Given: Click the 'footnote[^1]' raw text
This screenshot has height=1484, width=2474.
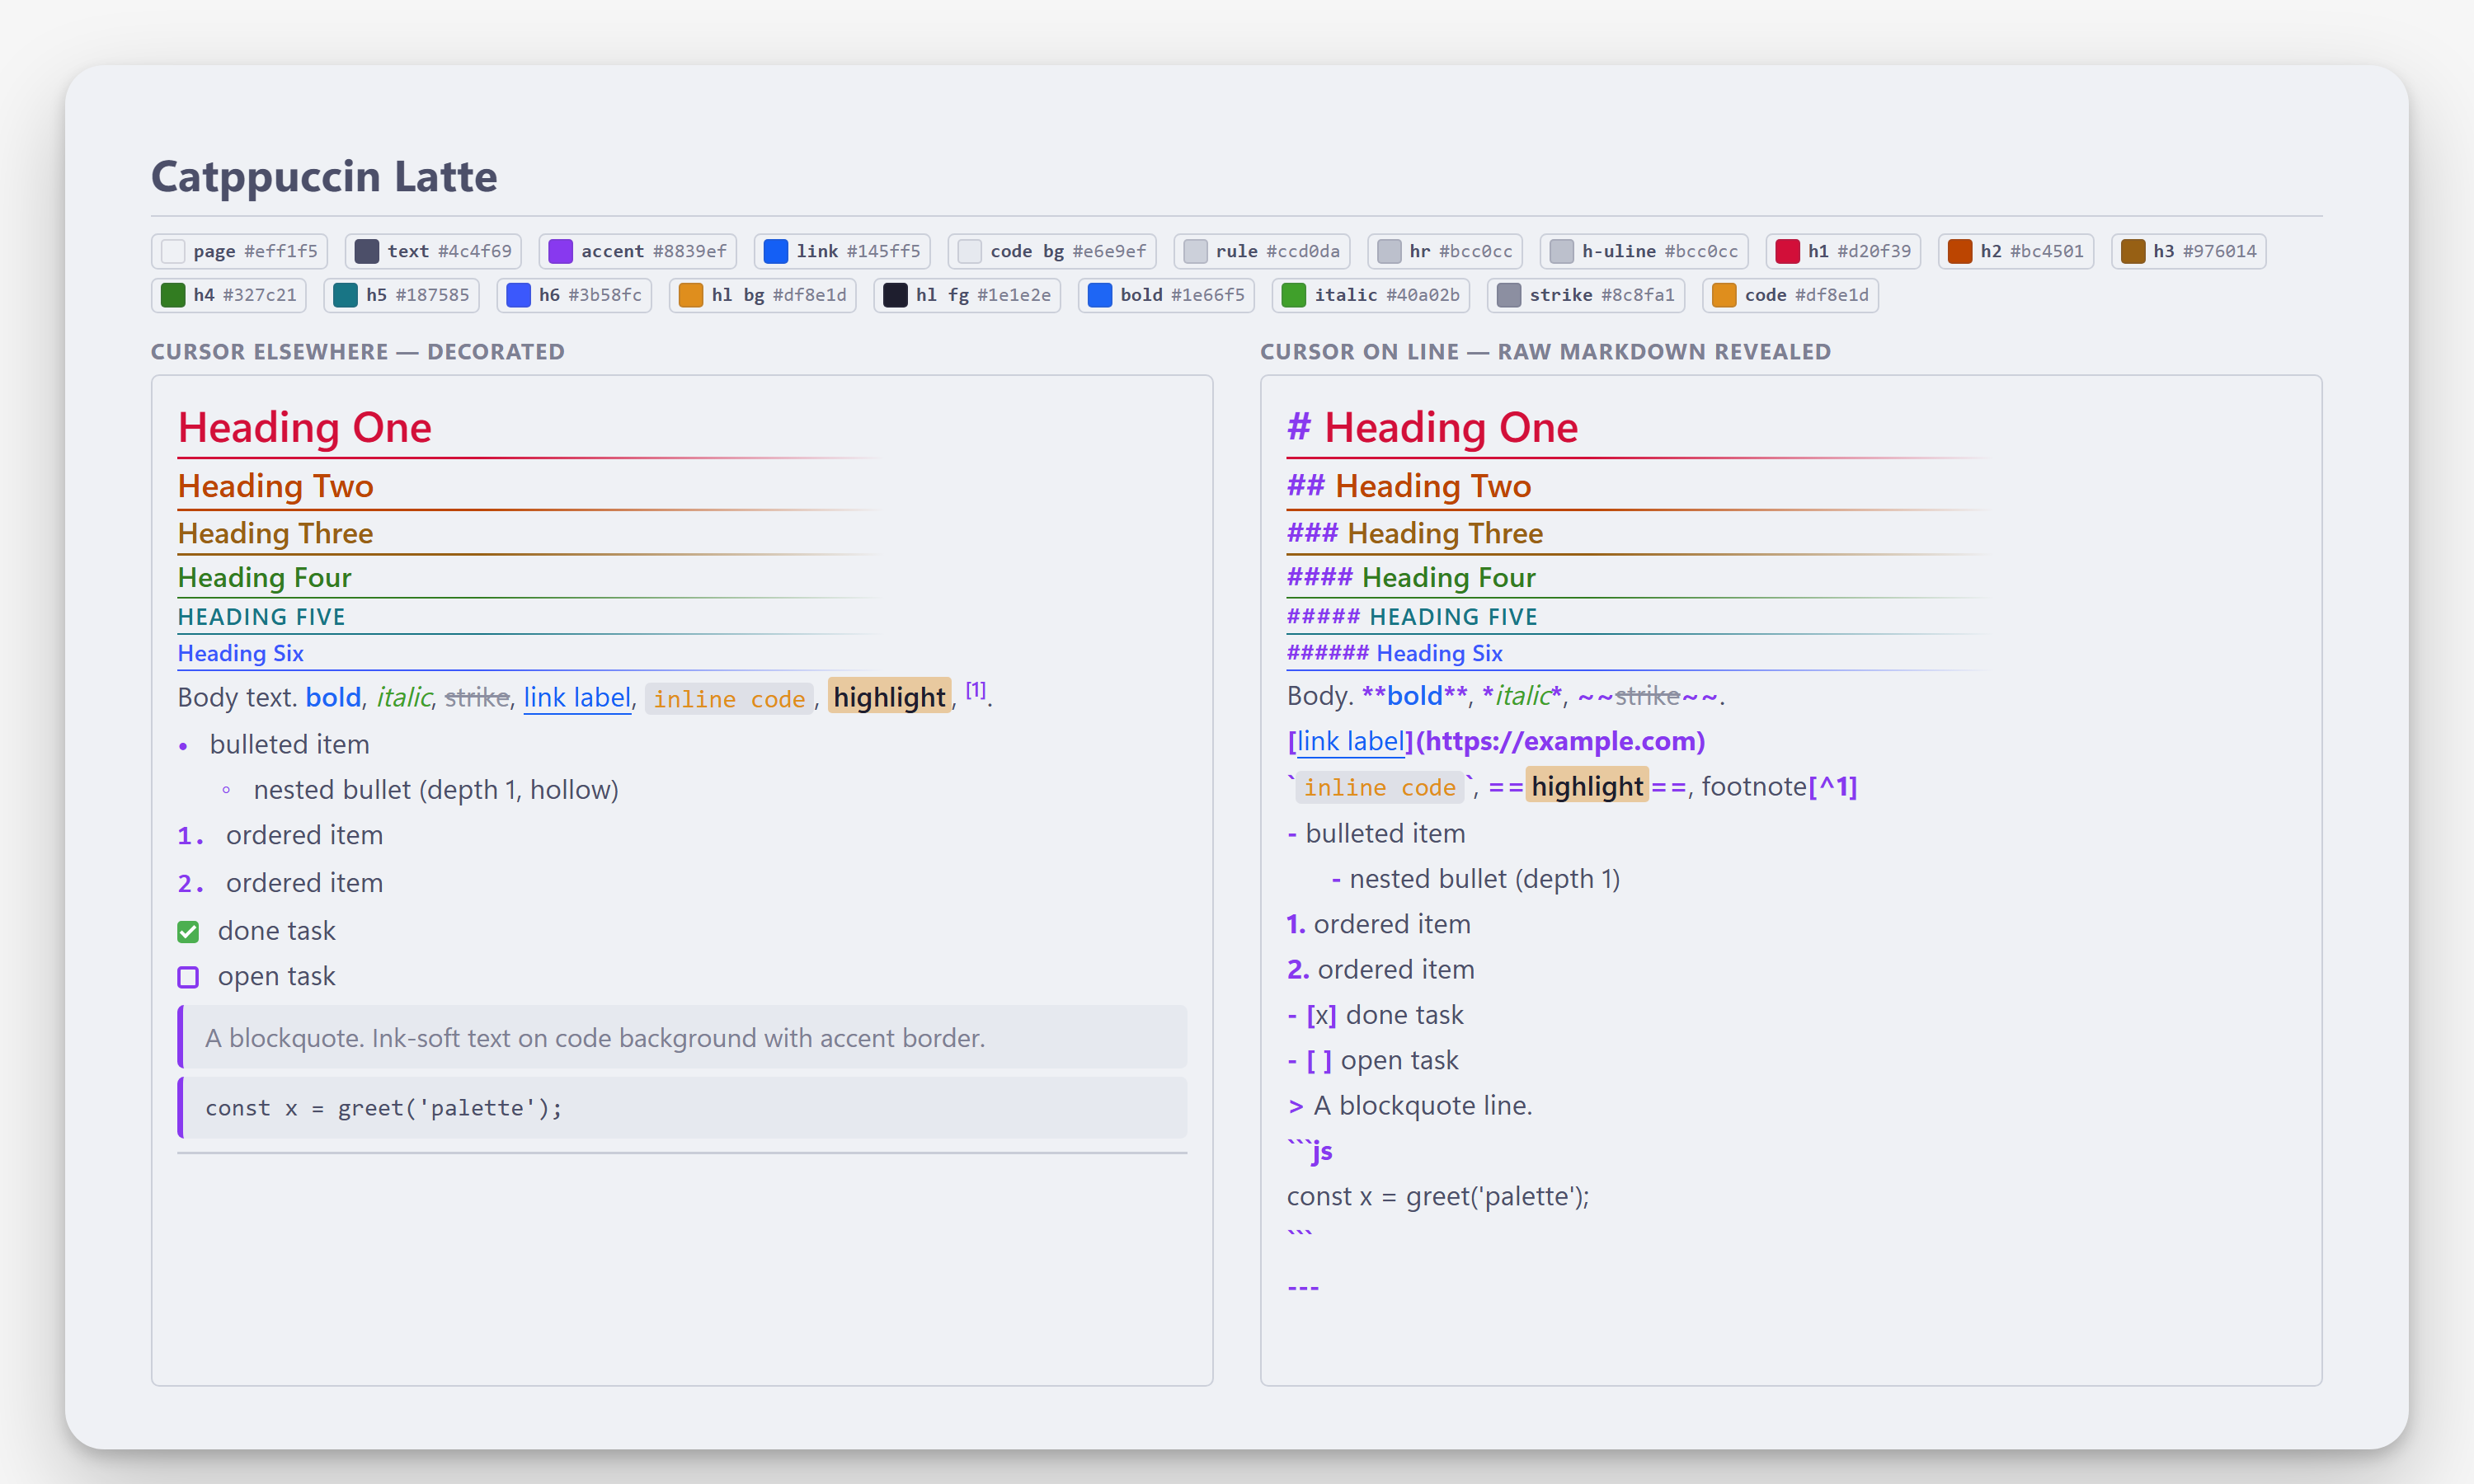Looking at the screenshot, I should point(1779,787).
